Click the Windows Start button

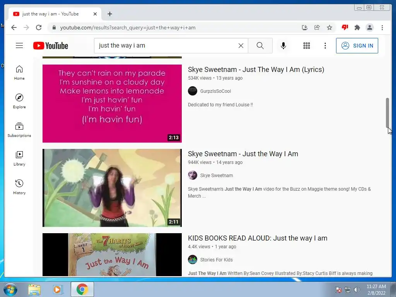pyautogui.click(x=10, y=289)
